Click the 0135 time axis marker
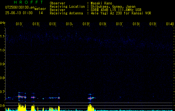This screenshot has width=175, height=111. 86,24
